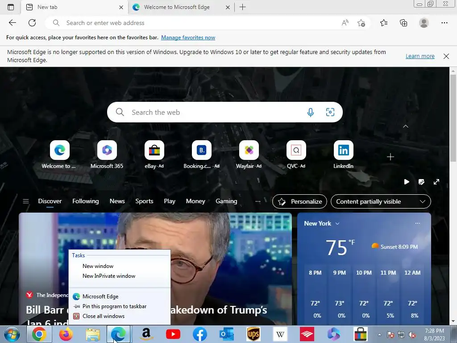Viewport: 457px width, 343px height.
Task: Open the Wayfair quick link tile
Action: (249, 155)
